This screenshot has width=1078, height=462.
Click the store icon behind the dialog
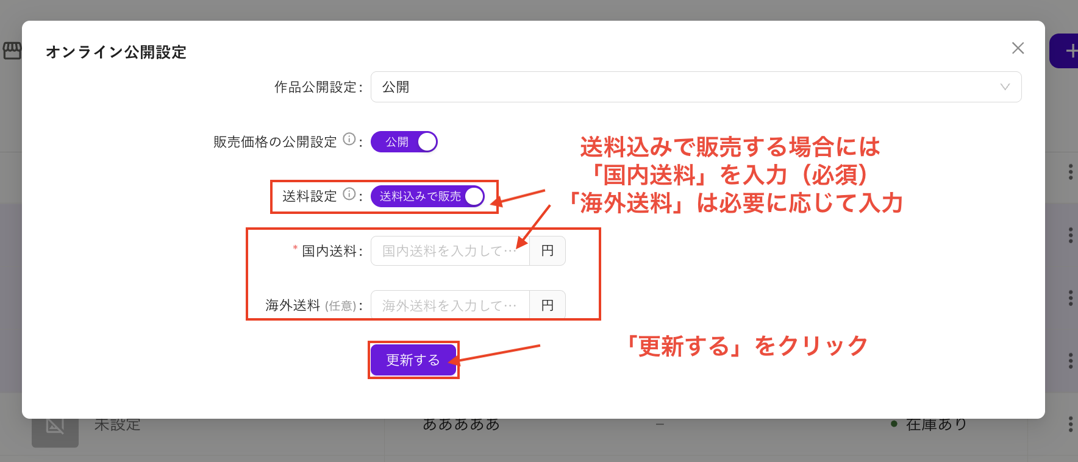coord(12,51)
